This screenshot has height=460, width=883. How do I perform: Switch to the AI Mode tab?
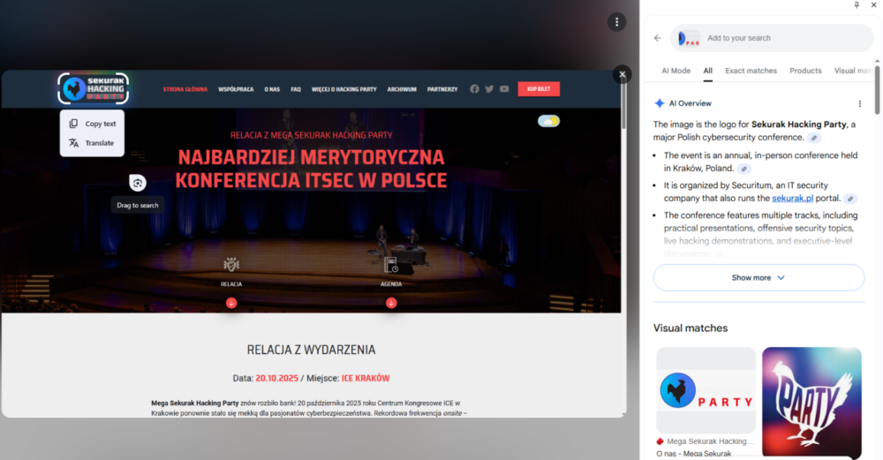[675, 71]
